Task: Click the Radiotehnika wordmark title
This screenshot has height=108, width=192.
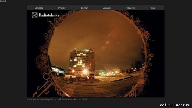Action: pos(49,15)
